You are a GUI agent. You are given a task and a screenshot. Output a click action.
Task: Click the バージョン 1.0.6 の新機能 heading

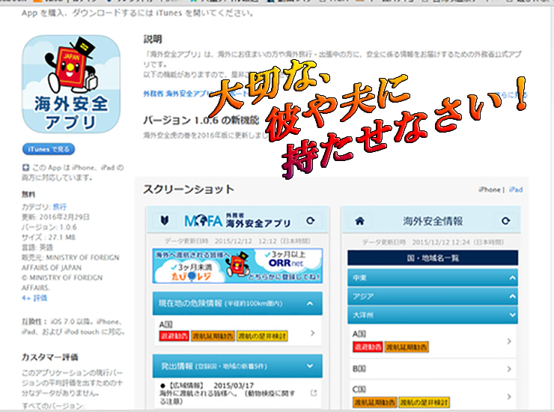pos(201,121)
